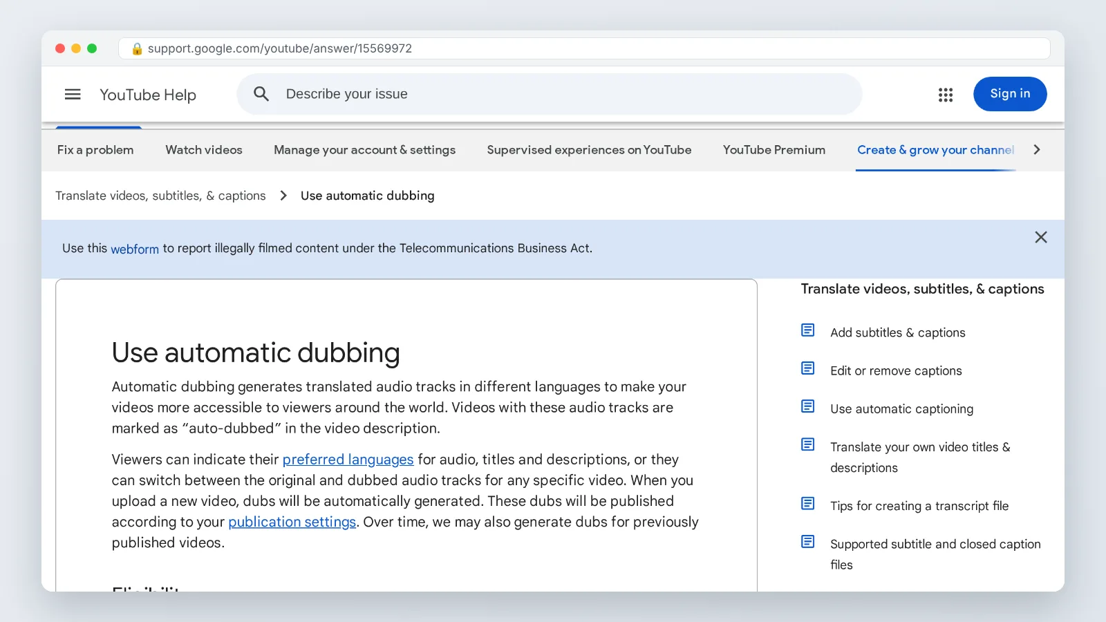Click the article icon beside Edit or remove captions
This screenshot has width=1106, height=622.
807,368
